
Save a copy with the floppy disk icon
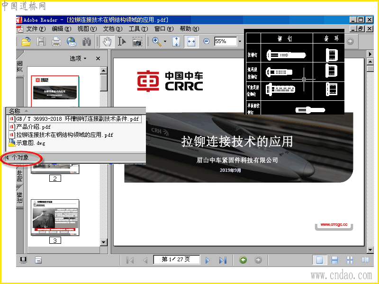41,42
